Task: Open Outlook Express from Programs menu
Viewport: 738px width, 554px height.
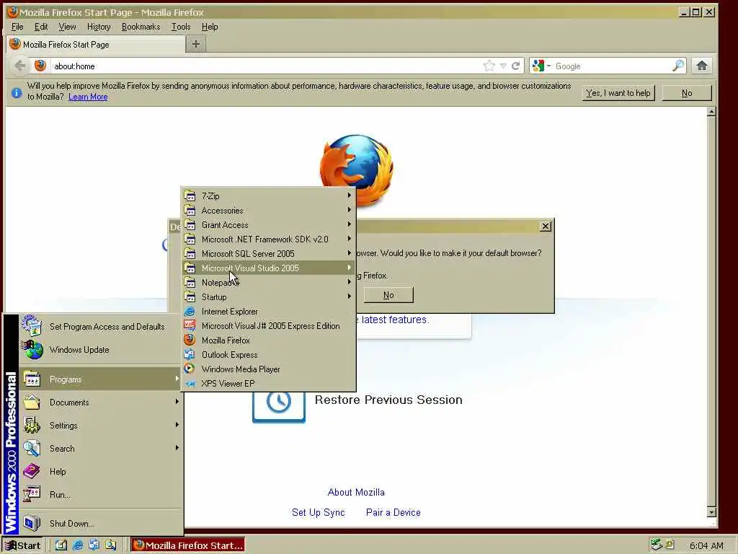Action: tap(268, 355)
